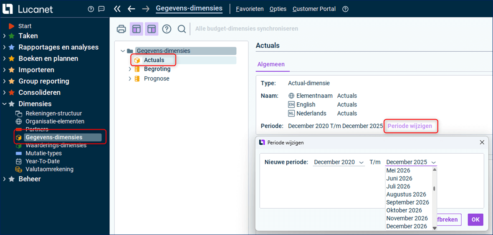Choose Mei 2026 from list

pyautogui.click(x=398, y=170)
